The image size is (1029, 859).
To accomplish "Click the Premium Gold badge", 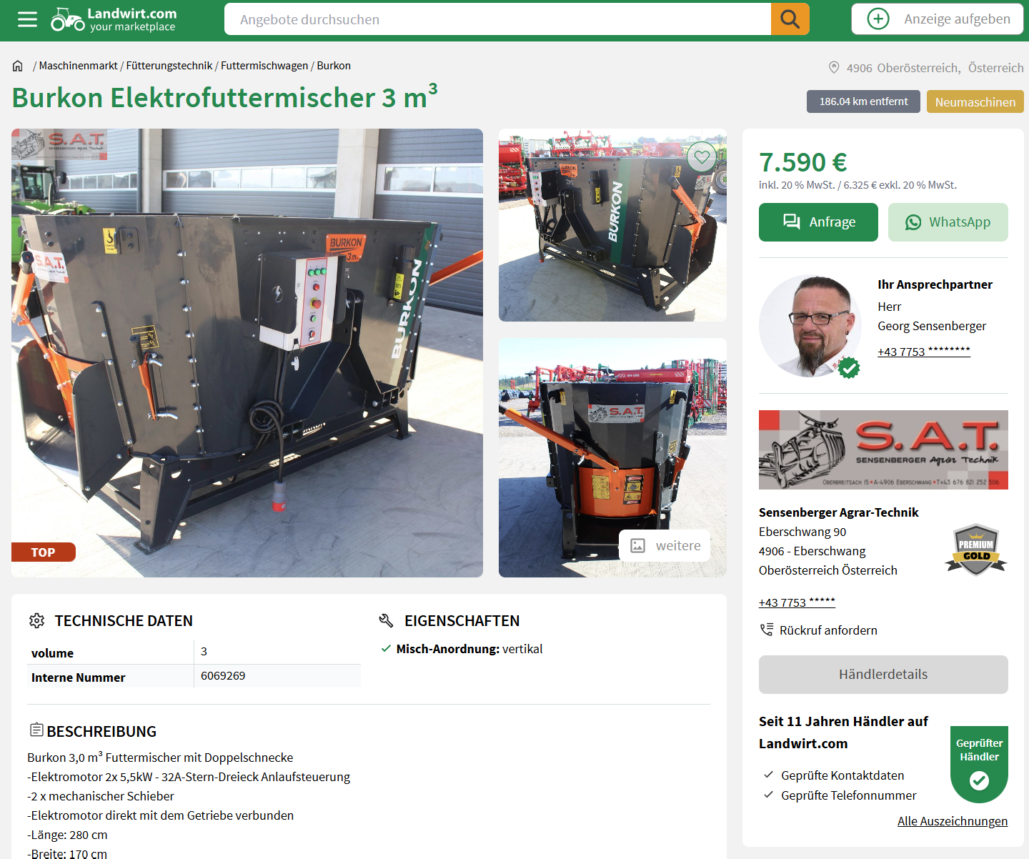I will pos(976,550).
